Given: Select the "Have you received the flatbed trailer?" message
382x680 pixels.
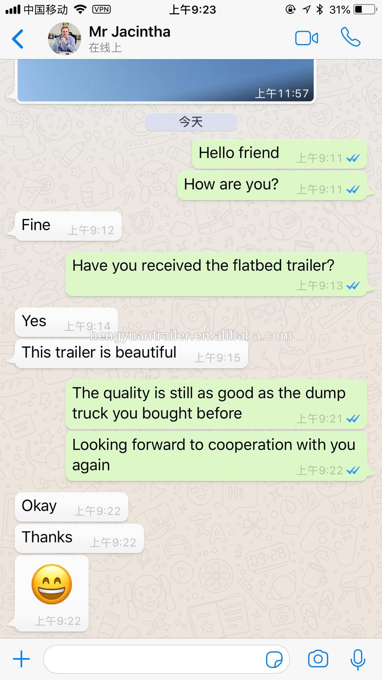Looking at the screenshot, I should click(x=216, y=274).
